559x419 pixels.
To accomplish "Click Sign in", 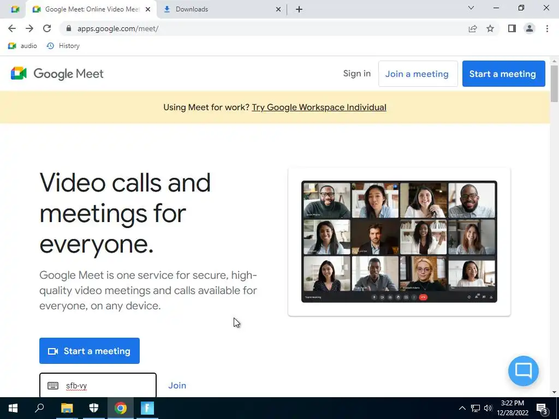I will coord(357,74).
